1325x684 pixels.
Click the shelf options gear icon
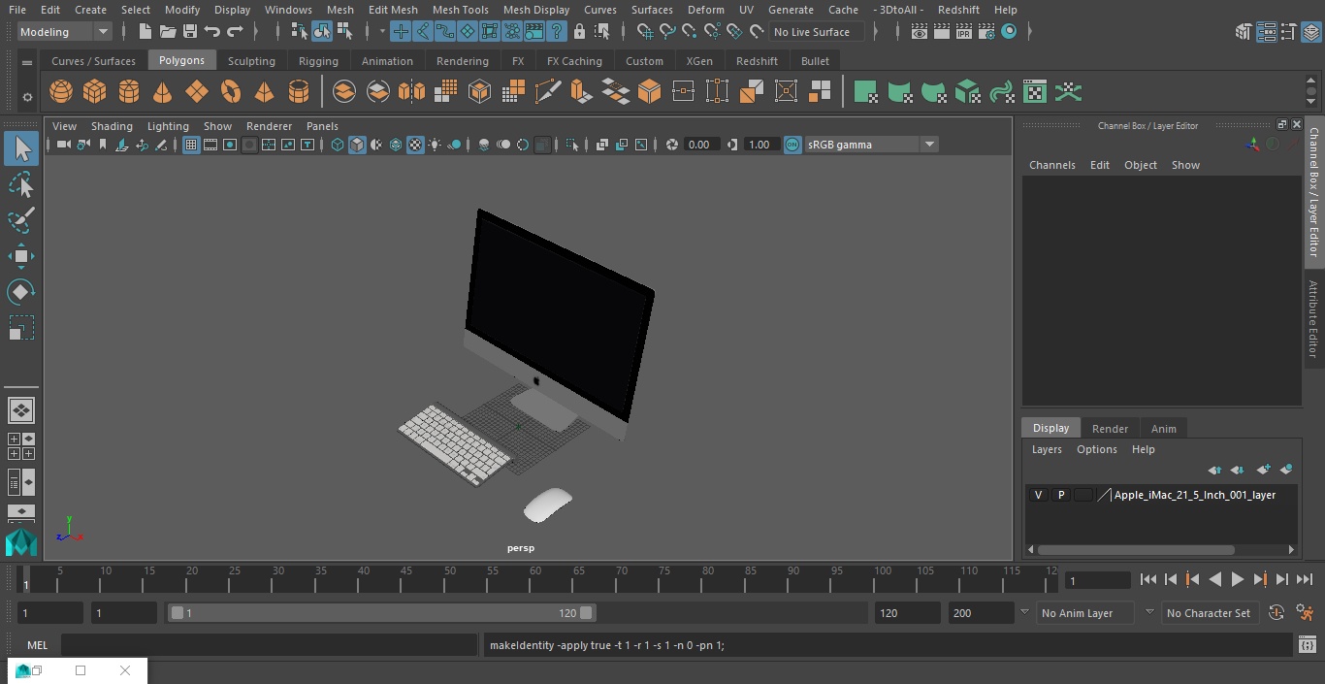click(27, 97)
